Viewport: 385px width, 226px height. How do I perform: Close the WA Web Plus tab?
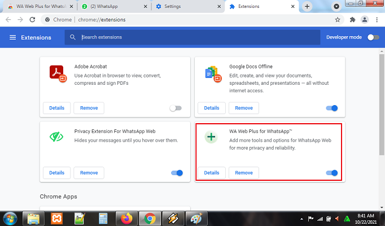[72, 7]
